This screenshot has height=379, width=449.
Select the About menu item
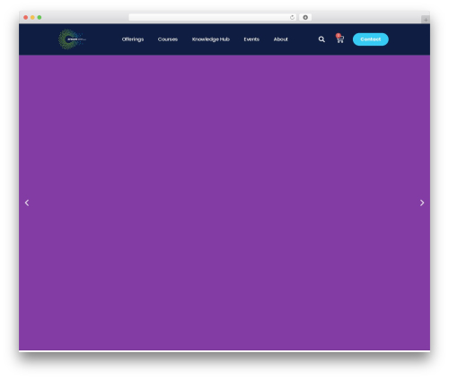click(280, 39)
